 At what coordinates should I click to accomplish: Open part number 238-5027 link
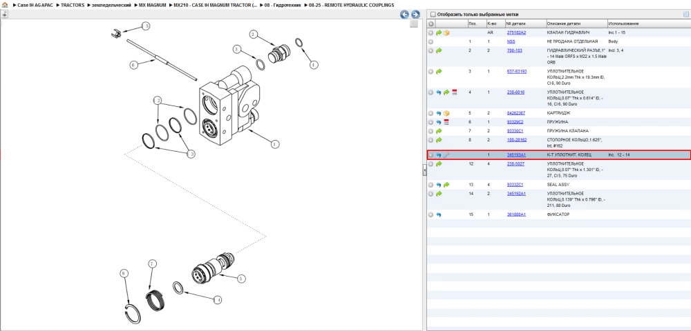(x=515, y=163)
